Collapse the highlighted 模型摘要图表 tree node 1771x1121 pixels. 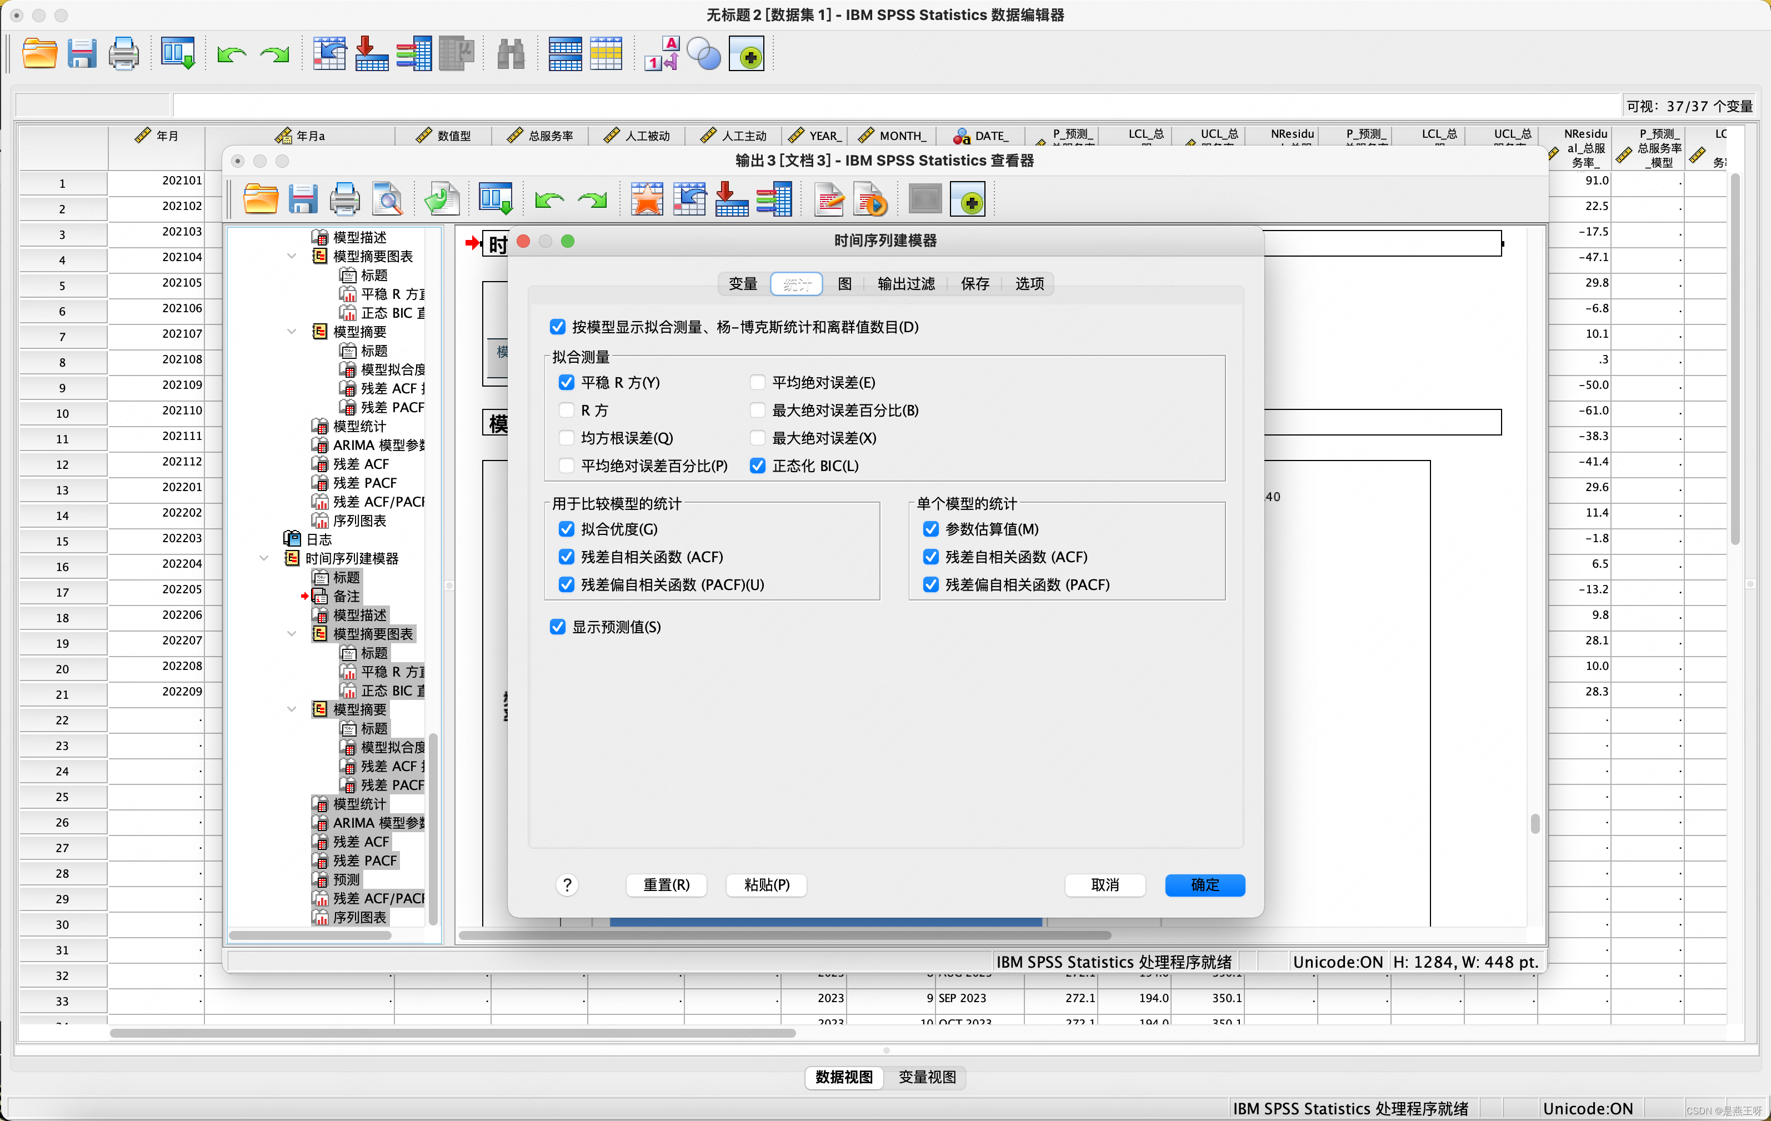pos(292,634)
